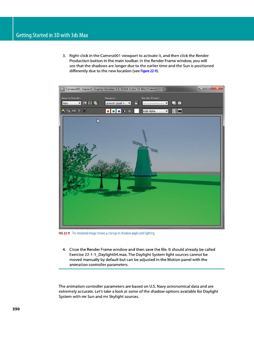Open the RGB Alpha channel dropdown
Image resolution: width=254 pixels, height=339 pixels.
coord(155,111)
